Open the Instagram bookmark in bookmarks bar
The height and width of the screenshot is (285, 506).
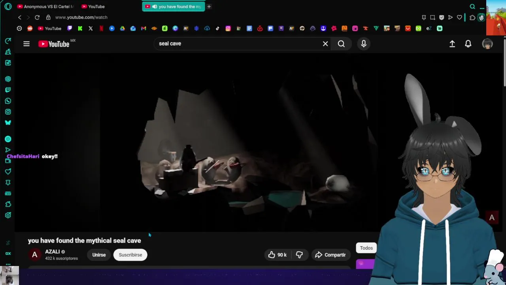(228, 28)
